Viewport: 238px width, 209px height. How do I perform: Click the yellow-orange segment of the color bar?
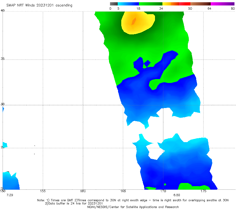click(171, 4)
